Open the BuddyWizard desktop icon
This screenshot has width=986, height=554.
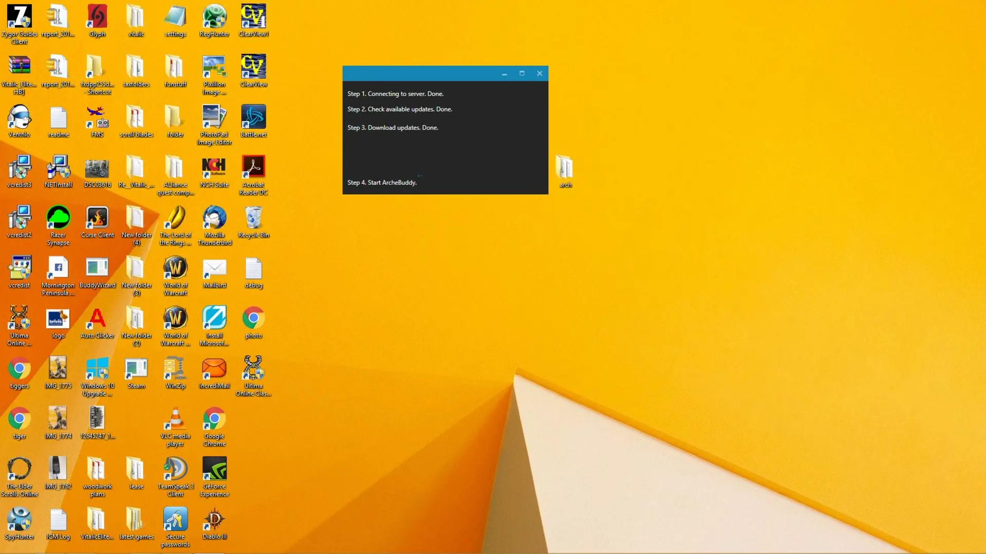pos(97,269)
